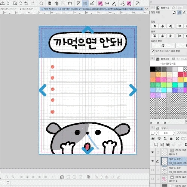Open the 표준 blending mode dropdown

click(167, 133)
